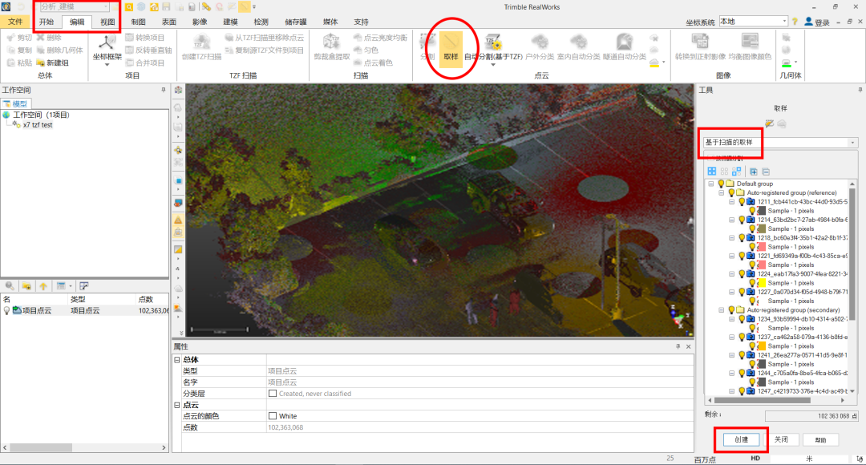
Task: Click the yellow help question mark icon
Action: point(795,22)
